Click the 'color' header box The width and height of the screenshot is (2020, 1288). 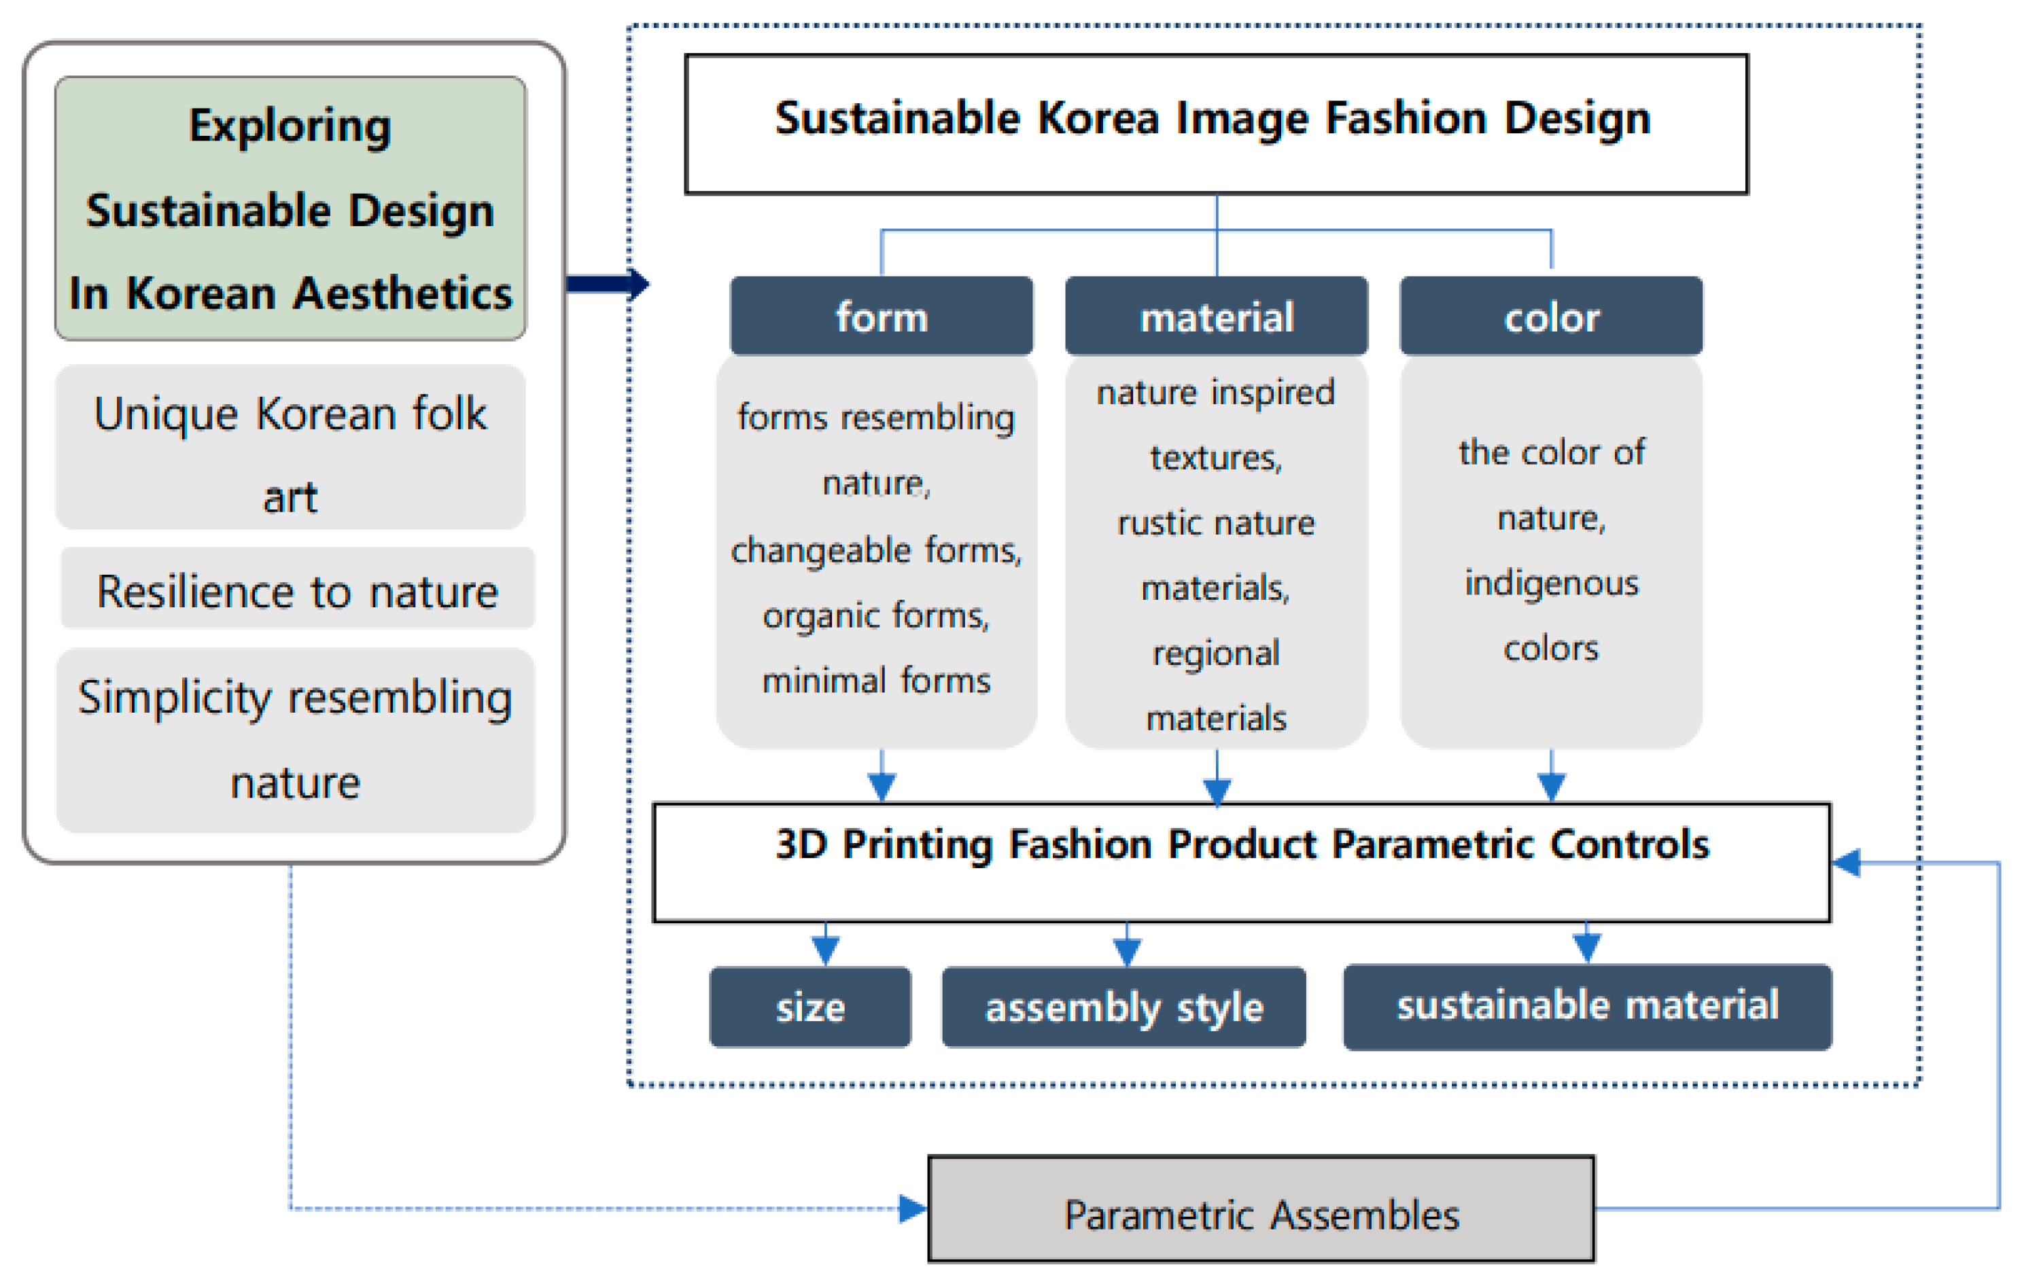click(x=1550, y=317)
